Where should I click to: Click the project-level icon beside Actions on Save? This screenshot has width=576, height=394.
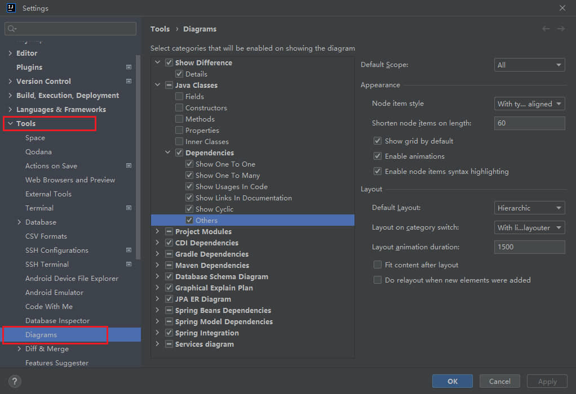click(129, 165)
